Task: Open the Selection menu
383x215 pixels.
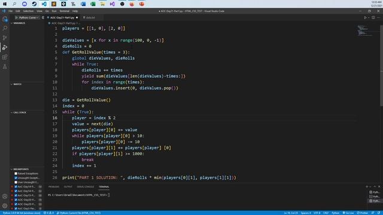Action: [28, 11]
